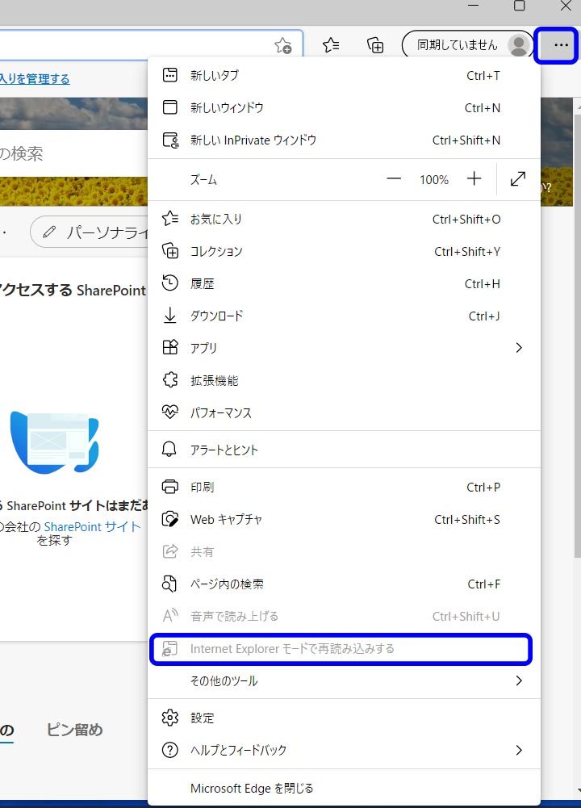
Task: Click the 共有 share entry
Action: [344, 551]
